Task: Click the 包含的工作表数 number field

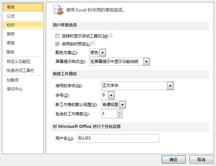Action: click(109, 114)
